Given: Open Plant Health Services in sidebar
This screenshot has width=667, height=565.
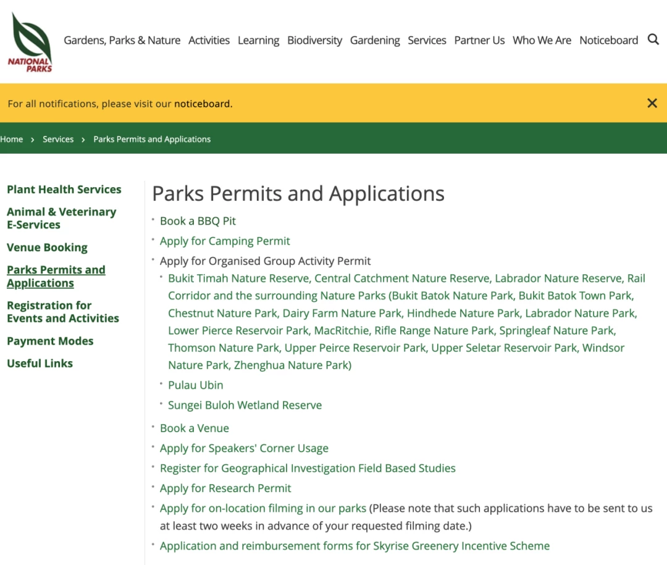Looking at the screenshot, I should 64,190.
